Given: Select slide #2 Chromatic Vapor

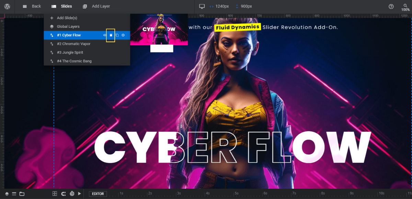Looking at the screenshot, I should [x=87, y=44].
